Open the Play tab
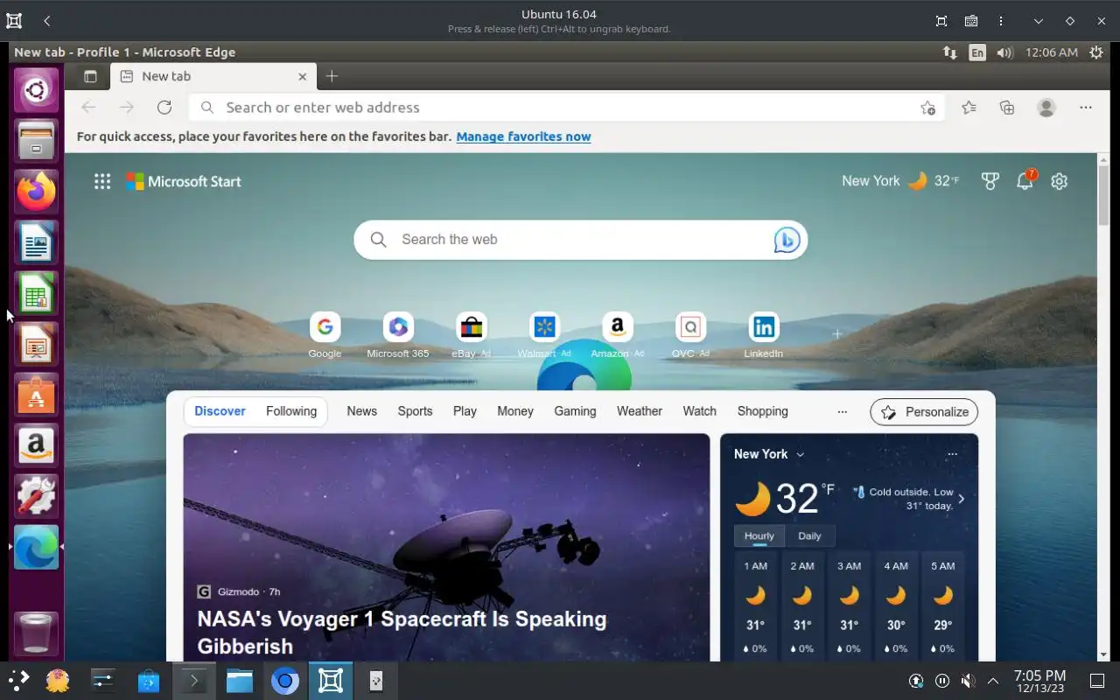Viewport: 1120px width, 700px height. pyautogui.click(x=465, y=411)
